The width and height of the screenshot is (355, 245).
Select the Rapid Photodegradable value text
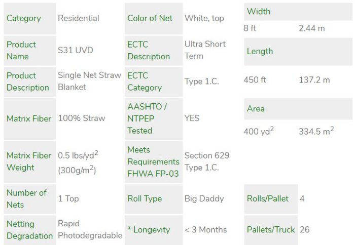(90, 229)
